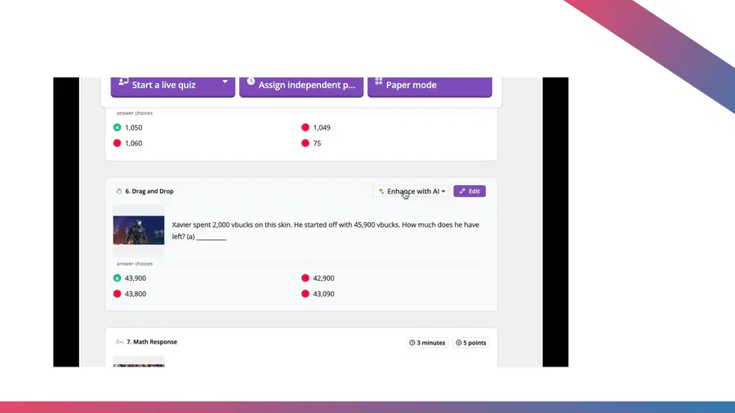Click the Paper mode grid icon

[x=379, y=81]
